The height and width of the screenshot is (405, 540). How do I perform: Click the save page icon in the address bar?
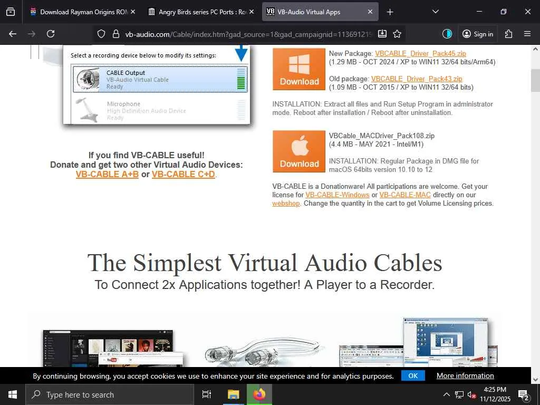pos(382,34)
